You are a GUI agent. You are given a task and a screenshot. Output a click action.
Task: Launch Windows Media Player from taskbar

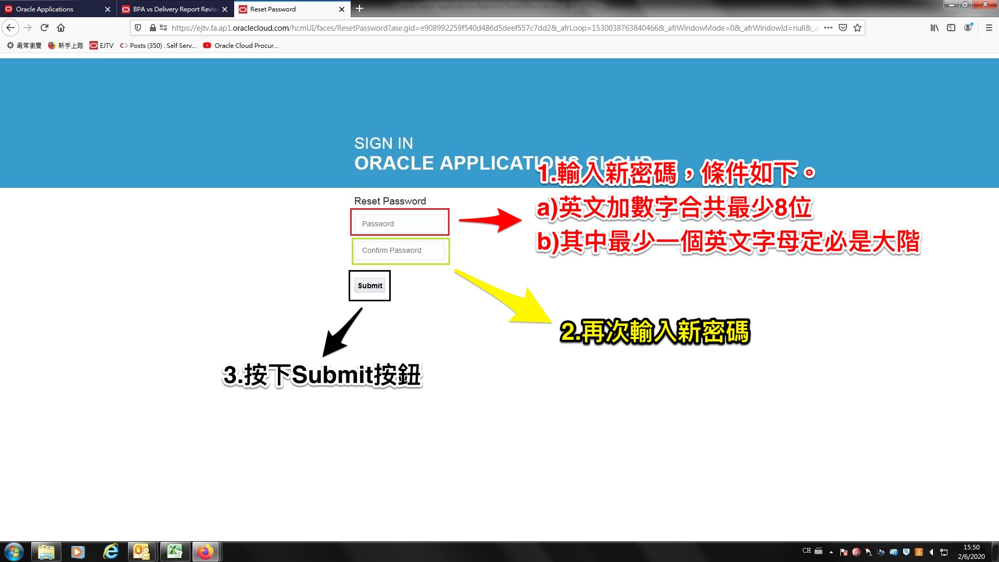pyautogui.click(x=78, y=552)
